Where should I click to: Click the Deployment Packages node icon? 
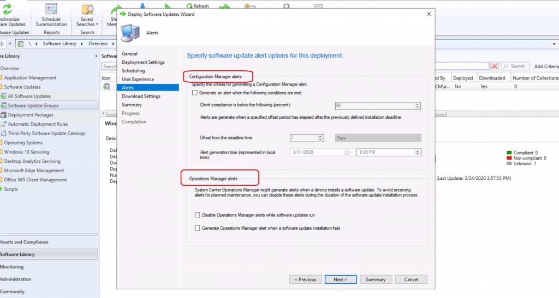tap(3, 114)
